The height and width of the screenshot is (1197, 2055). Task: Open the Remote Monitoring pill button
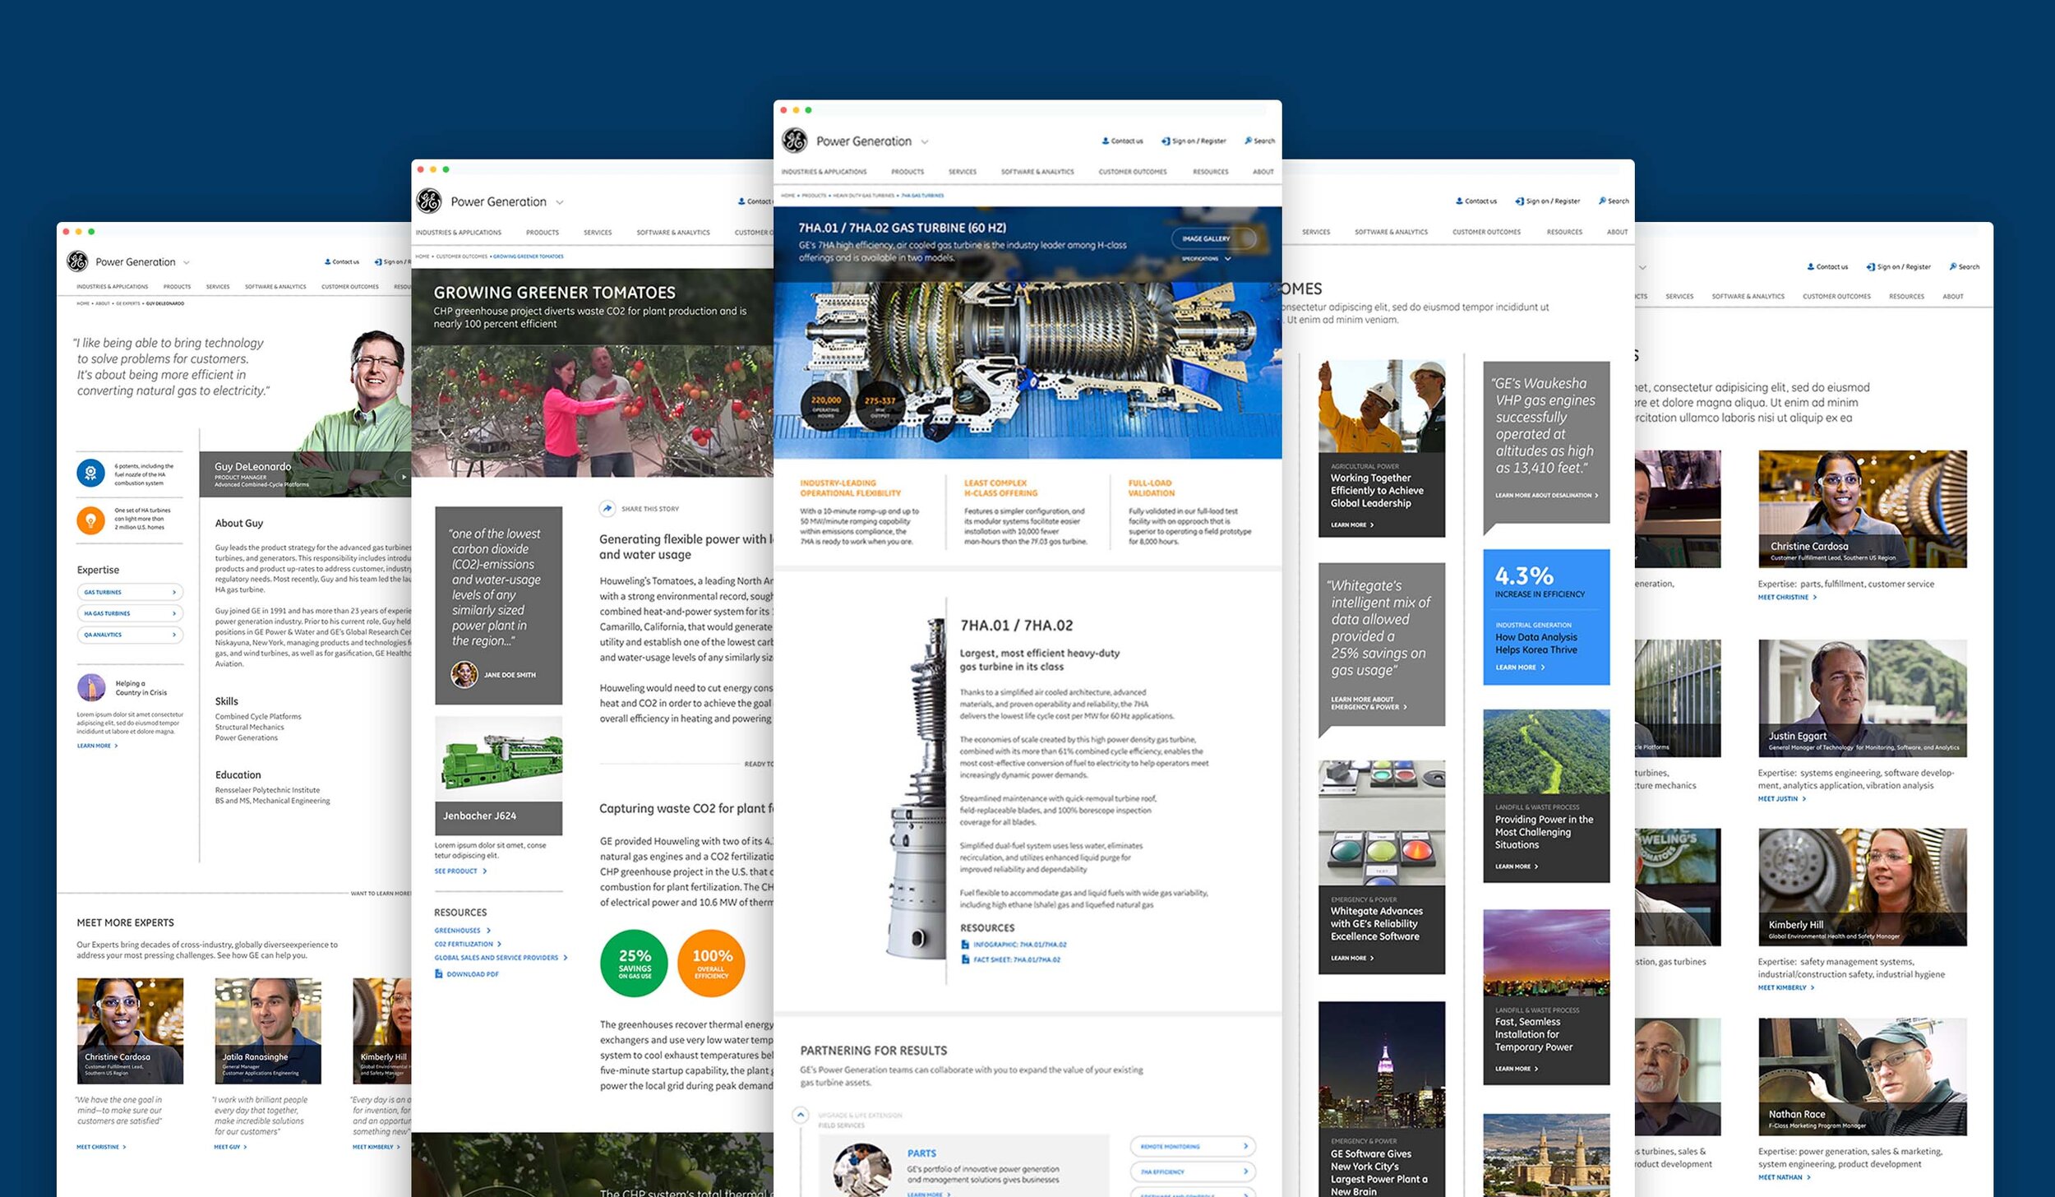tap(1194, 1146)
